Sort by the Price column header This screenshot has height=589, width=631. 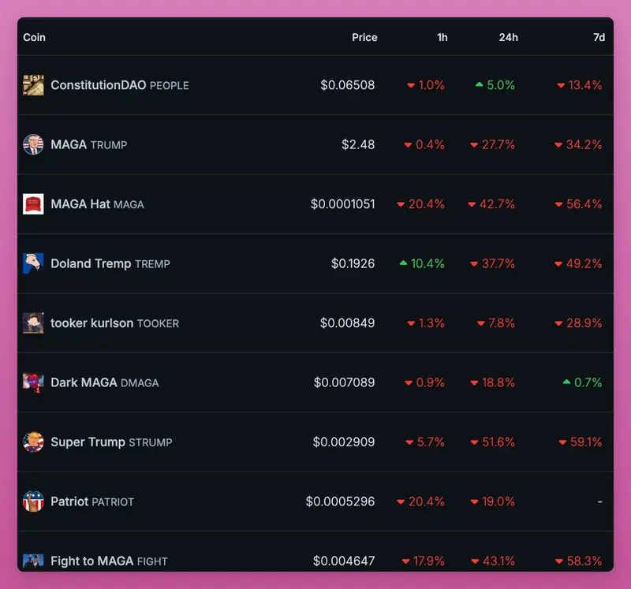point(364,37)
